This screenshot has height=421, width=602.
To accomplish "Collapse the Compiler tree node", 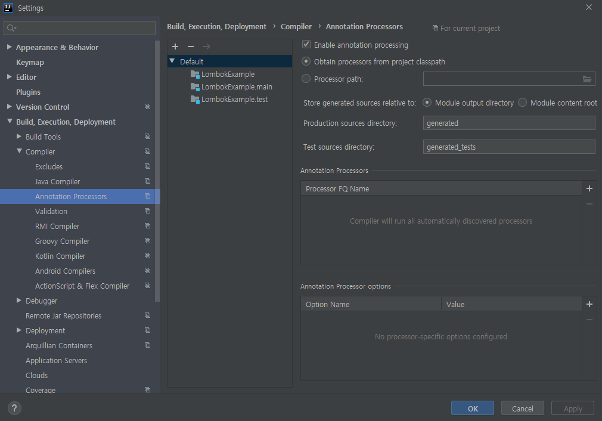I will click(20, 151).
